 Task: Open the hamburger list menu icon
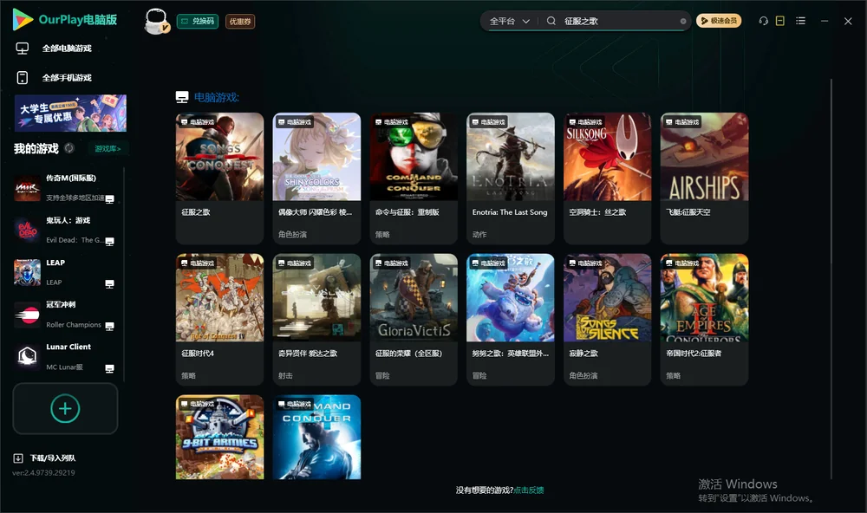pyautogui.click(x=800, y=21)
